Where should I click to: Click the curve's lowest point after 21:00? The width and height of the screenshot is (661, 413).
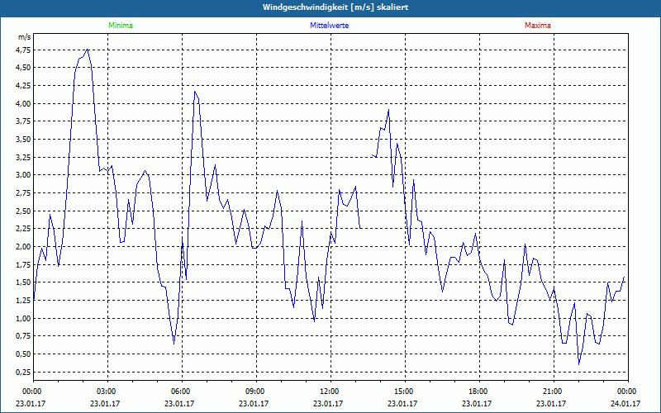point(579,364)
